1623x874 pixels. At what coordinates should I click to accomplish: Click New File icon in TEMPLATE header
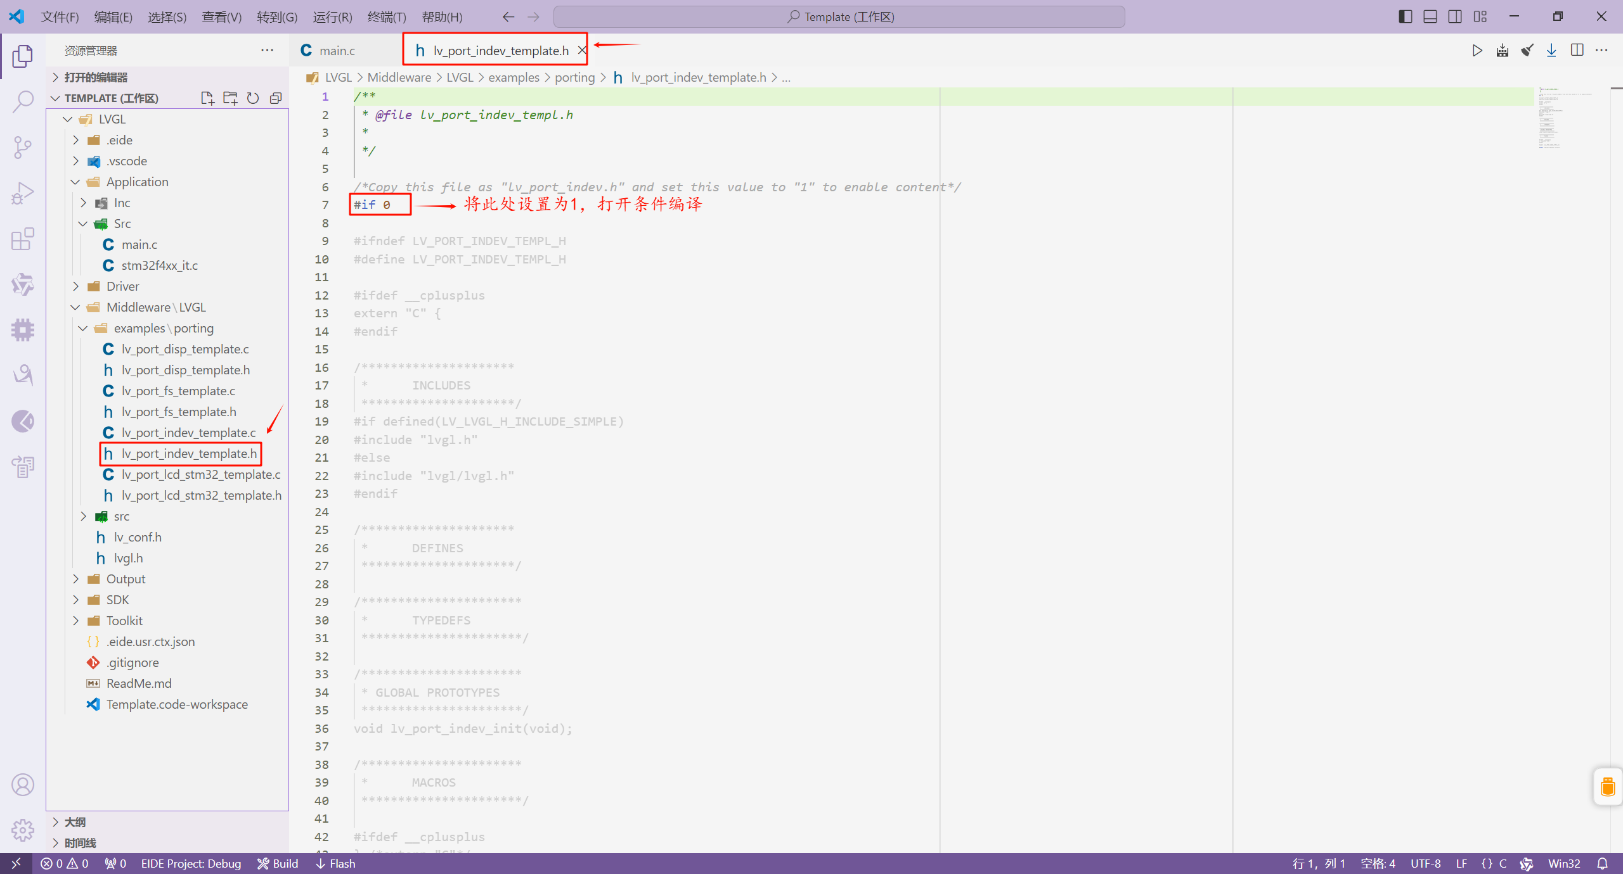(x=207, y=98)
